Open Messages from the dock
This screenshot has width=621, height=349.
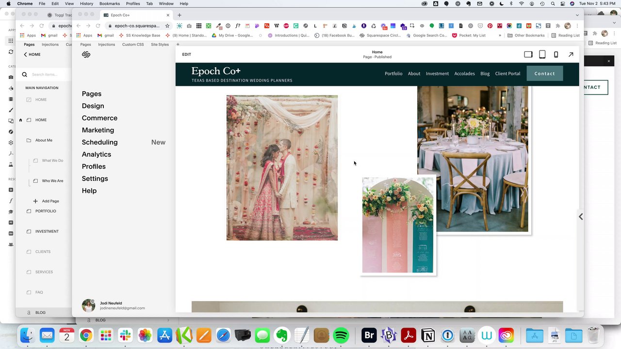point(262,335)
